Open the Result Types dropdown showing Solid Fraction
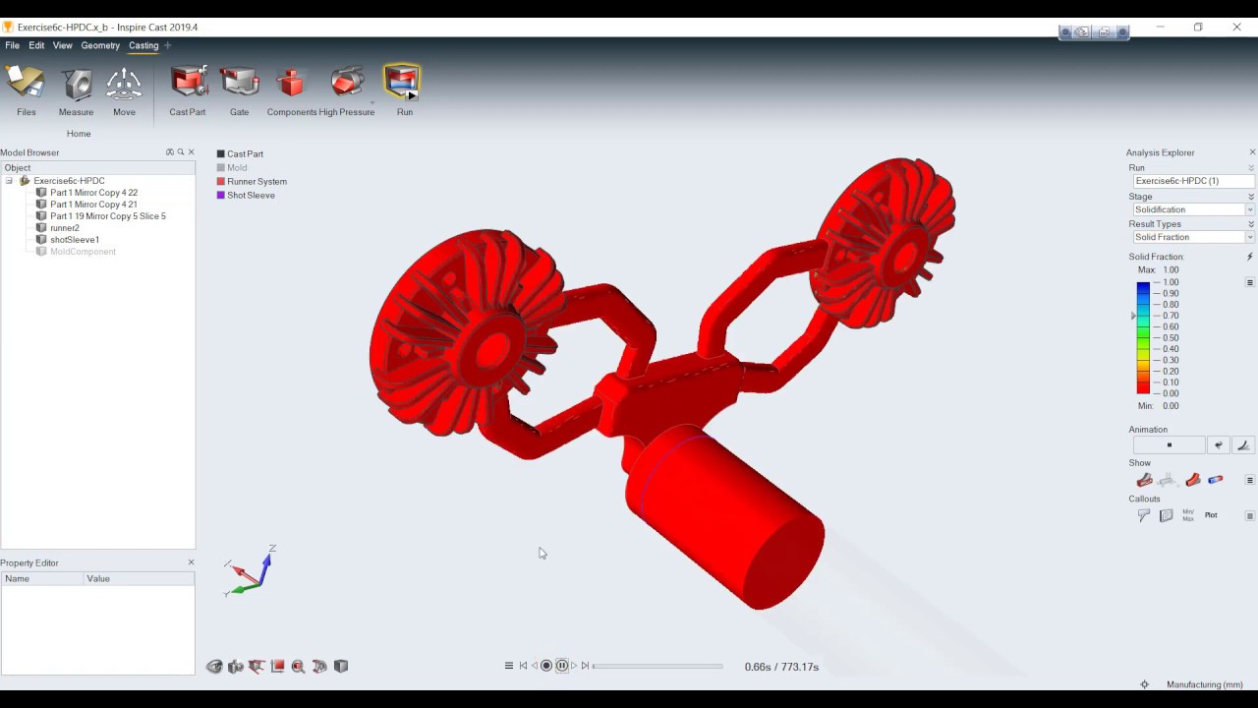The image size is (1258, 708). click(x=1194, y=237)
